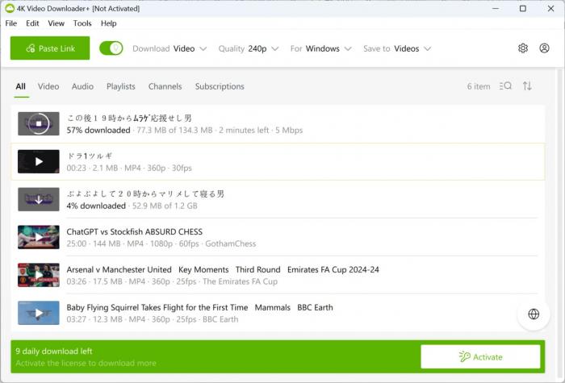Viewport: 565px width, 383px height.
Task: Select the All tab
Action: pos(20,86)
